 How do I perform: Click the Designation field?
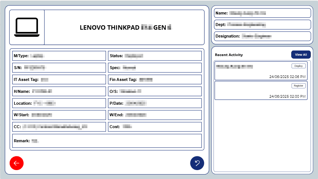point(262,36)
